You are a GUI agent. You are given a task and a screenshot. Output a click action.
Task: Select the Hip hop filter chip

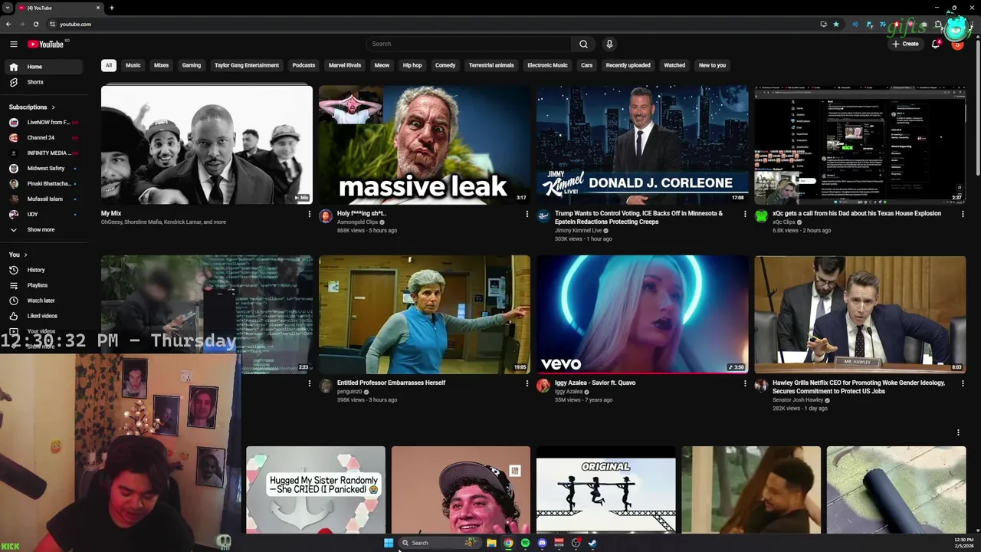click(x=412, y=65)
